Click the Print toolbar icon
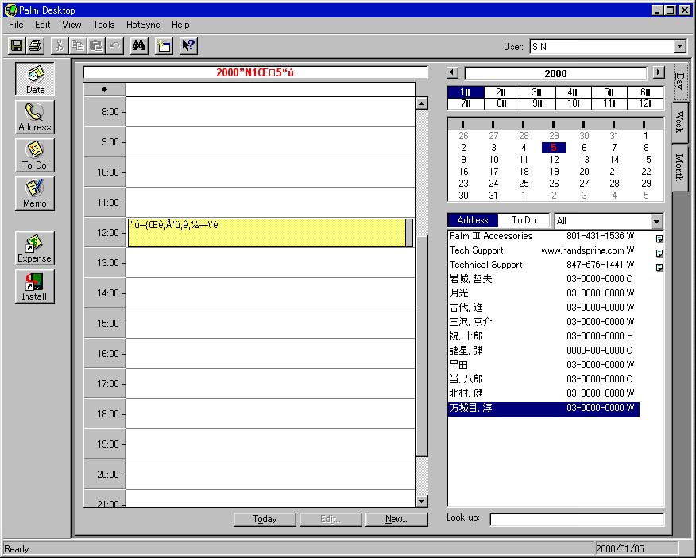 tap(35, 46)
